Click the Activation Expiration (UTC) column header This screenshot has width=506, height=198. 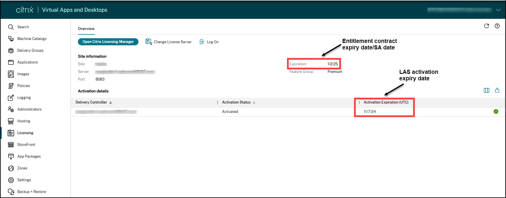(x=386, y=102)
